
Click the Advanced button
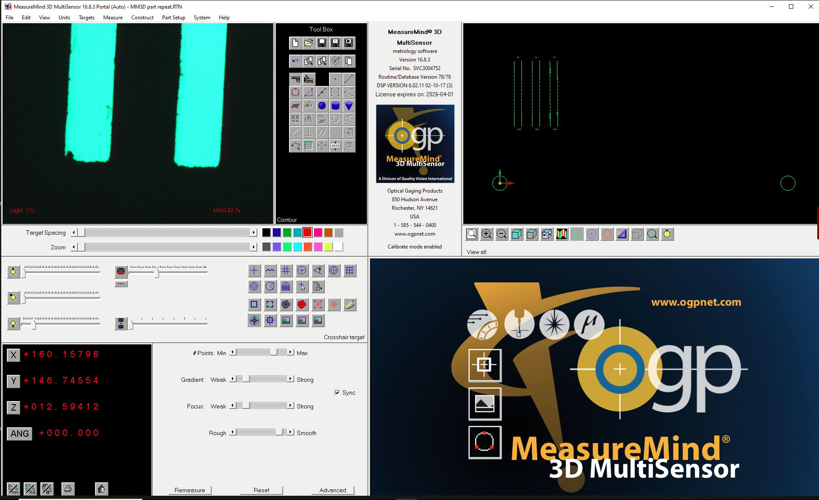coord(333,490)
